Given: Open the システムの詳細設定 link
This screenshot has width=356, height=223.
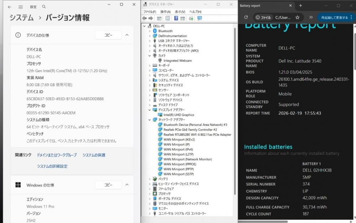Looking at the screenshot, I should point(52,166).
